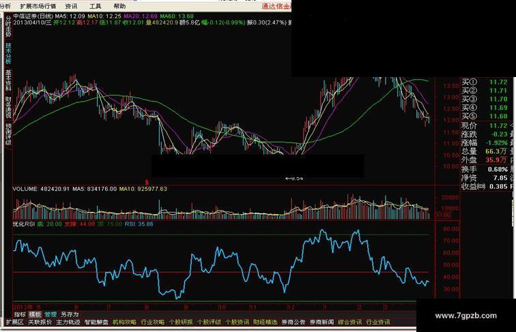Click the RSI: 35.86 value label

click(139, 224)
